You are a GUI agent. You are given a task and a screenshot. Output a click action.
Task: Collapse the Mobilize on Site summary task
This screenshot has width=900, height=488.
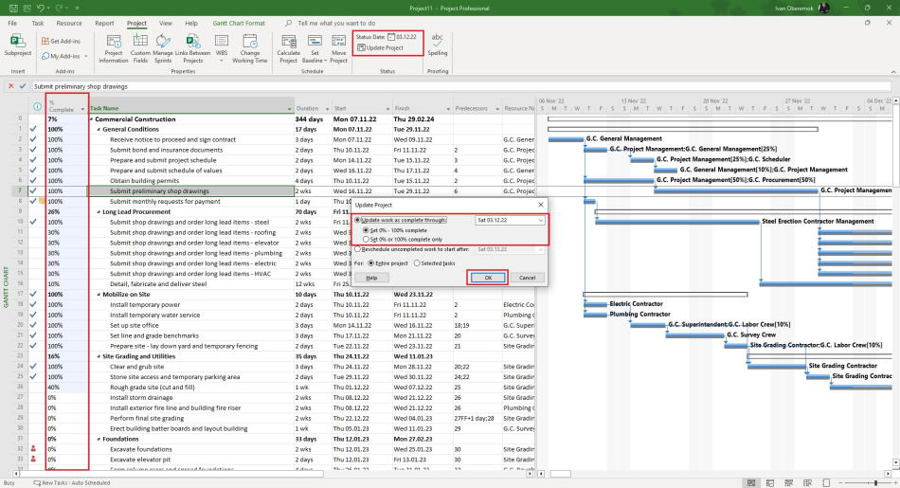coord(99,295)
